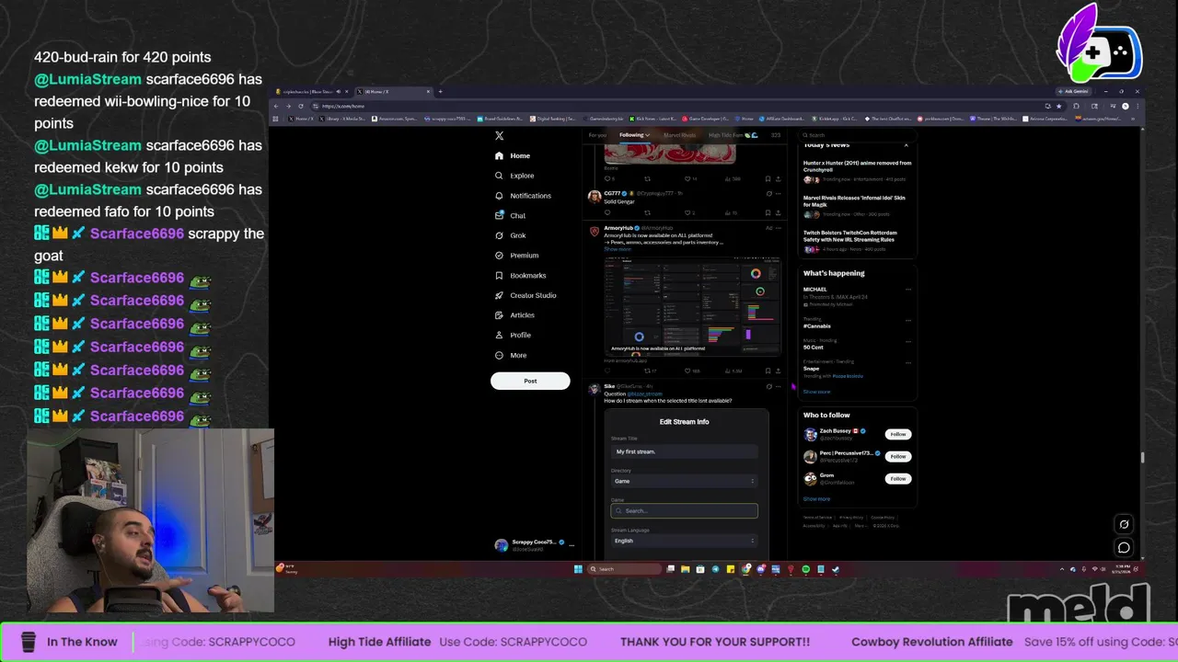The image size is (1178, 662).
Task: Open Notifications in the sidebar
Action: click(x=523, y=196)
